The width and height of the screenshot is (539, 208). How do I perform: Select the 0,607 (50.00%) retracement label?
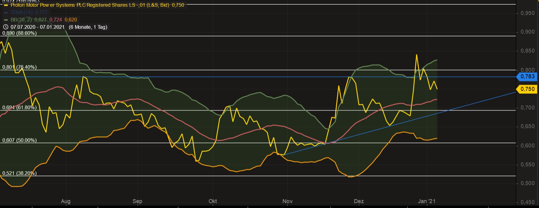(20, 140)
